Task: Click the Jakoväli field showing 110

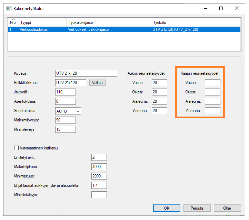Action: coord(65,92)
